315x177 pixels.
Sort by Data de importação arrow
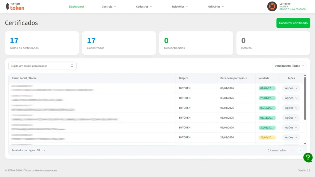coord(246,78)
